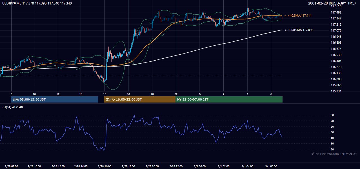
Task: Click the 3/1 02:00 date label
Action: tap(223, 166)
